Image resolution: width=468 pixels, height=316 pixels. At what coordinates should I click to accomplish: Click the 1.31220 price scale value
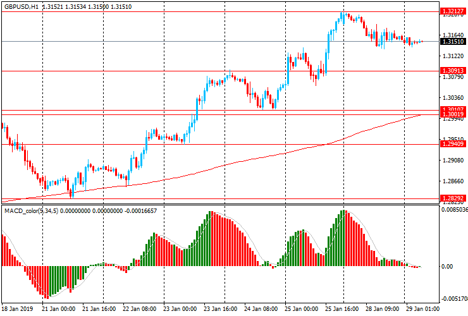pos(453,56)
